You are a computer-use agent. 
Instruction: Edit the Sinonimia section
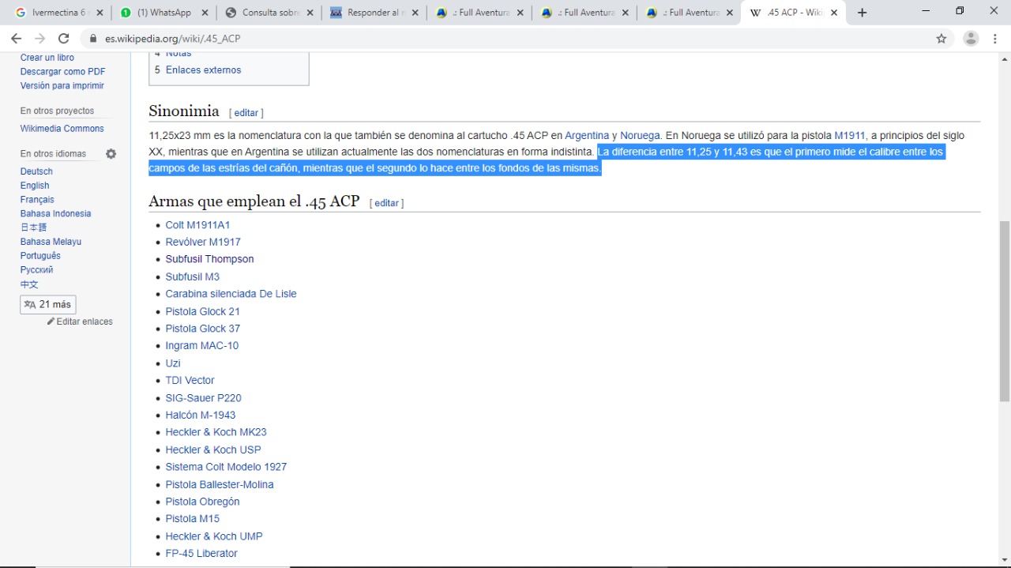pos(246,113)
